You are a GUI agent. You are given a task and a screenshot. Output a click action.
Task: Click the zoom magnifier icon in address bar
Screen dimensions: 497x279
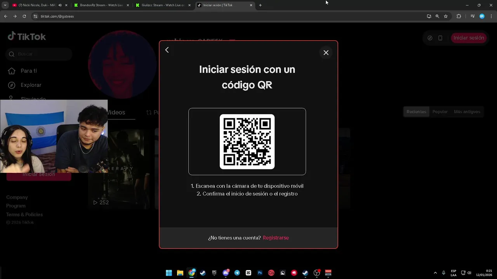(x=437, y=16)
